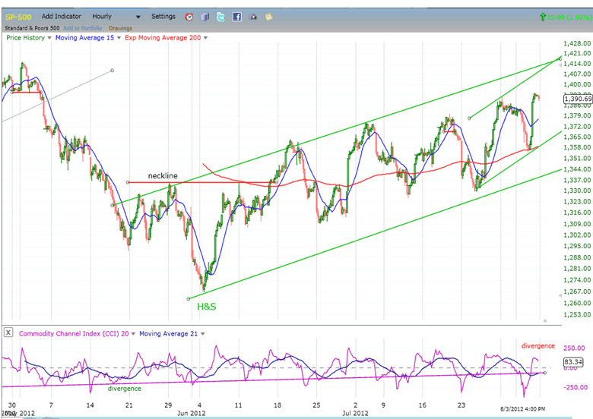
Task: Select lower channel line handle beside H&S
Action: [x=189, y=299]
